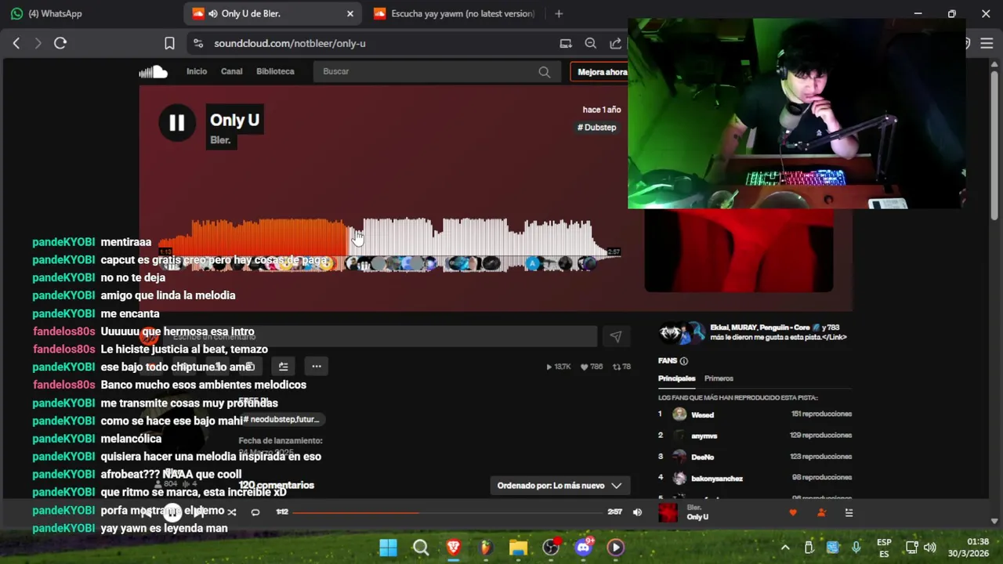This screenshot has height=564, width=1003.
Task: Switch to 'Escucha yay yawm' browser tab
Action: pos(454,13)
